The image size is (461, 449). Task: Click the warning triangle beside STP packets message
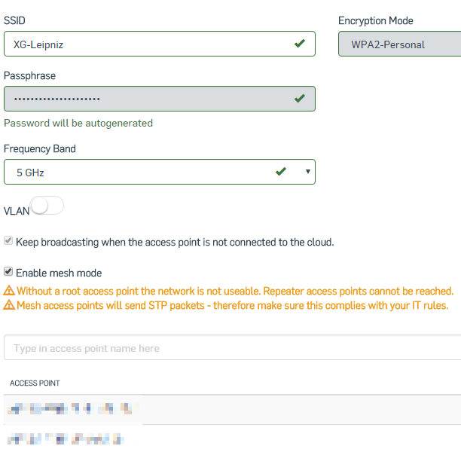click(x=9, y=305)
